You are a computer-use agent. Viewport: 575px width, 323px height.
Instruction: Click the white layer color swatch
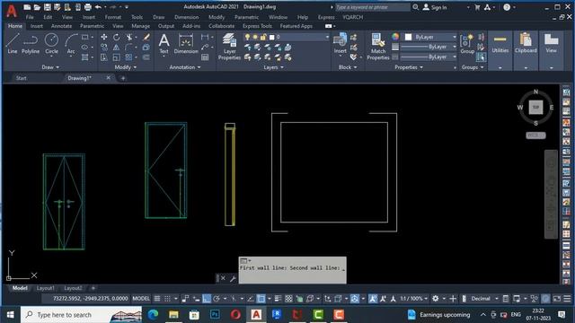(x=271, y=37)
